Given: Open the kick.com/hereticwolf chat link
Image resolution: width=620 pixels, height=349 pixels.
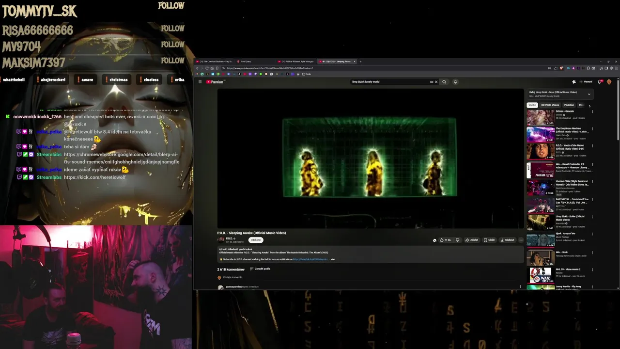Looking at the screenshot, I should tap(94, 177).
